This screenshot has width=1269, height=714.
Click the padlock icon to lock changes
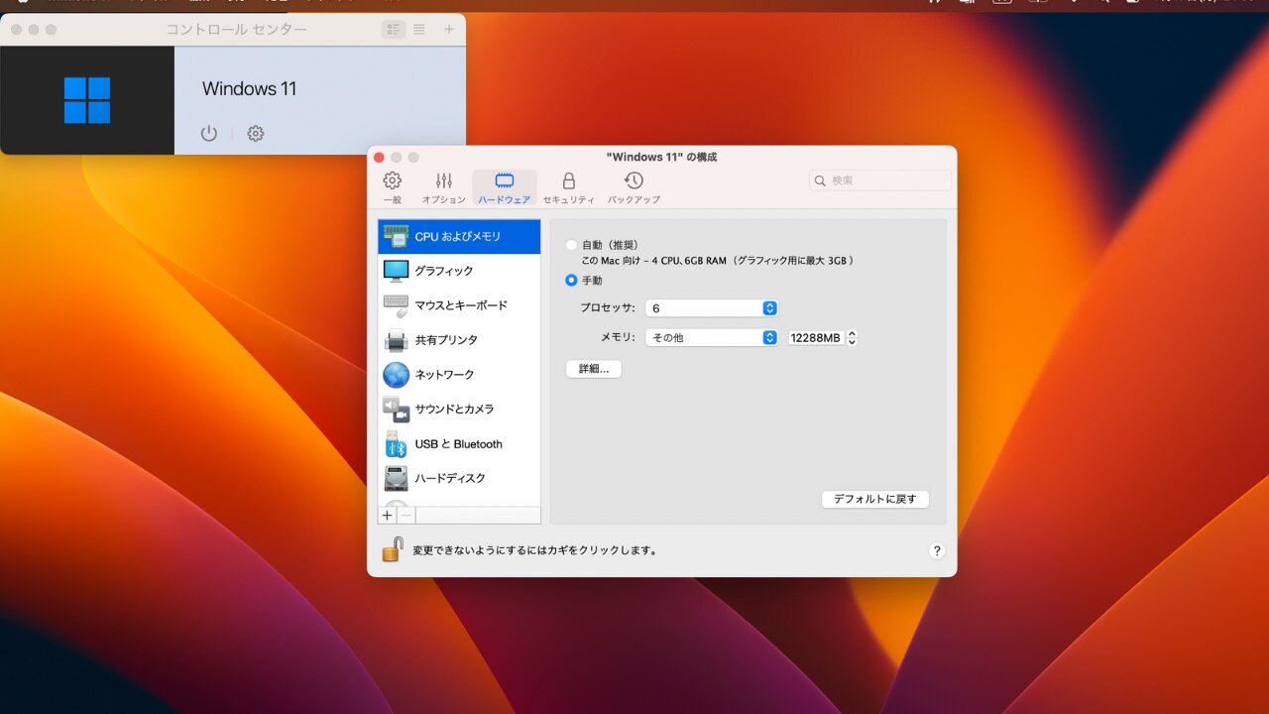pos(393,549)
